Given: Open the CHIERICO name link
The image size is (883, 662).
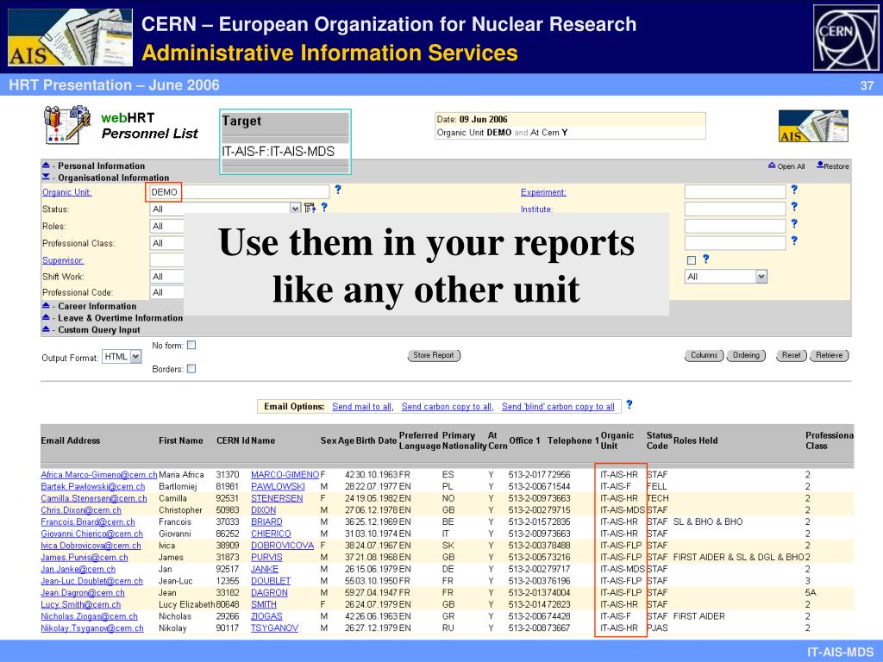Looking at the screenshot, I should coord(271,534).
